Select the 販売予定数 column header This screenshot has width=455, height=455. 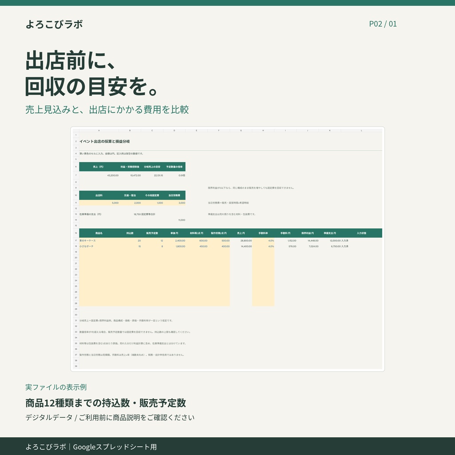[152, 233]
